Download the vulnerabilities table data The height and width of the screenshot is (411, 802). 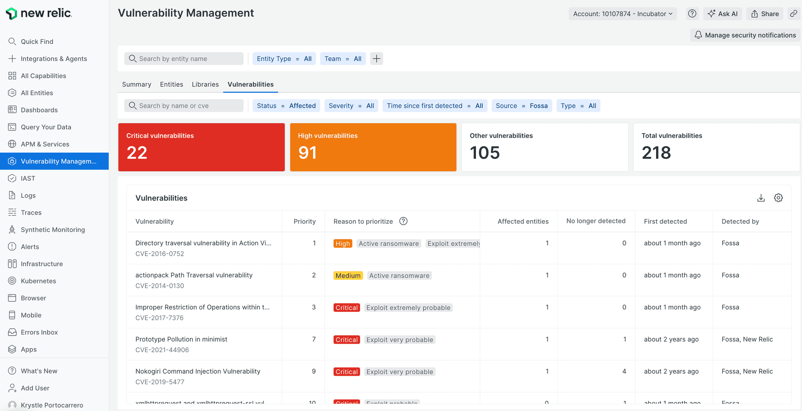761,198
